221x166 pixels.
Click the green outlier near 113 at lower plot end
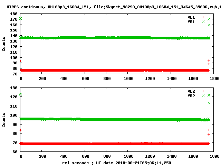(209, 103)
